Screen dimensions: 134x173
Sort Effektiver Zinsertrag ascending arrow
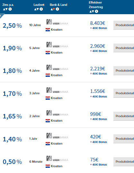coord(91,11)
